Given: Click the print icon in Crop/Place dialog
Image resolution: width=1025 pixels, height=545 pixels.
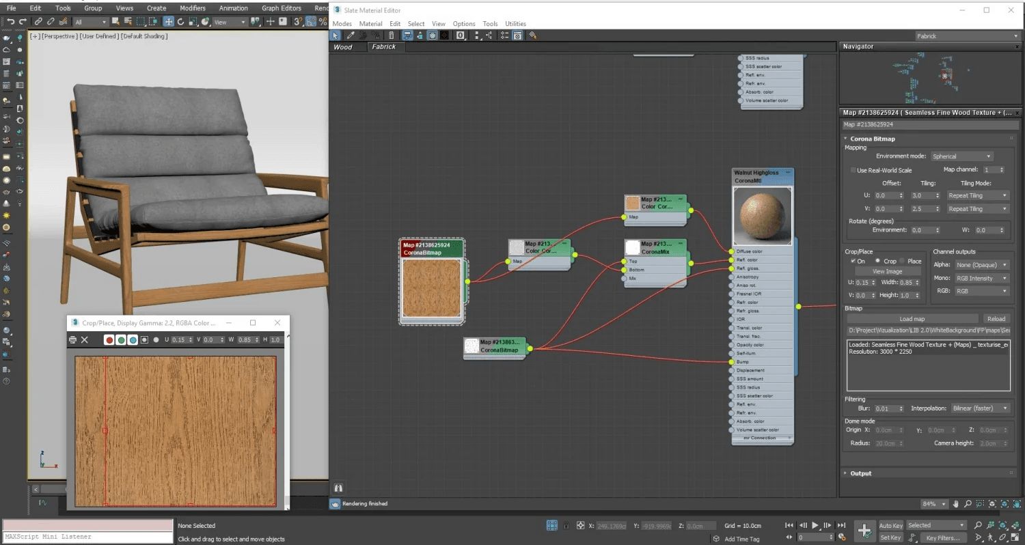Looking at the screenshot, I should pyautogui.click(x=72, y=341).
